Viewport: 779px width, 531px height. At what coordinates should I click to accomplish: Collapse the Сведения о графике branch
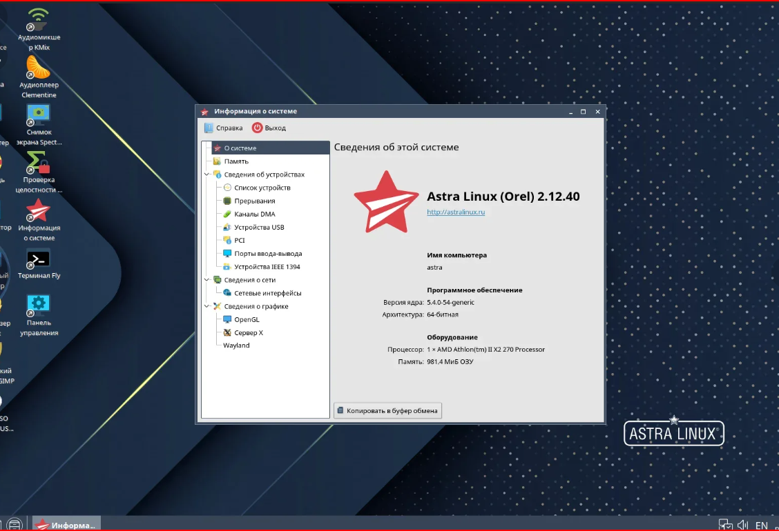[x=206, y=306]
